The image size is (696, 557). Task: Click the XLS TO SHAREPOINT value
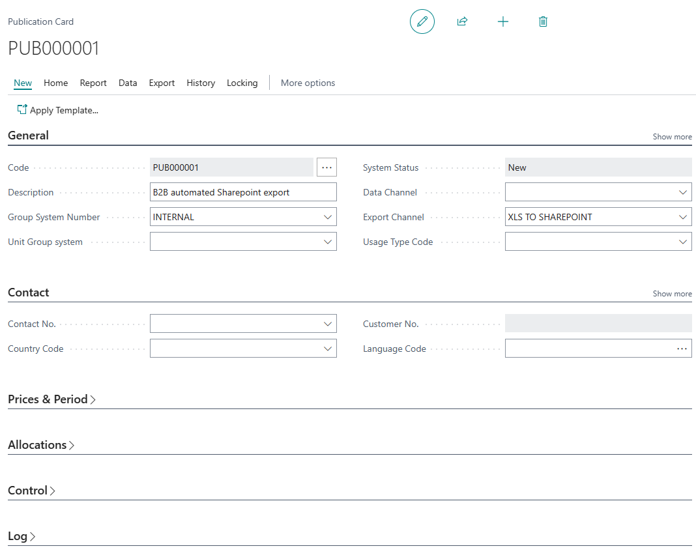click(550, 217)
